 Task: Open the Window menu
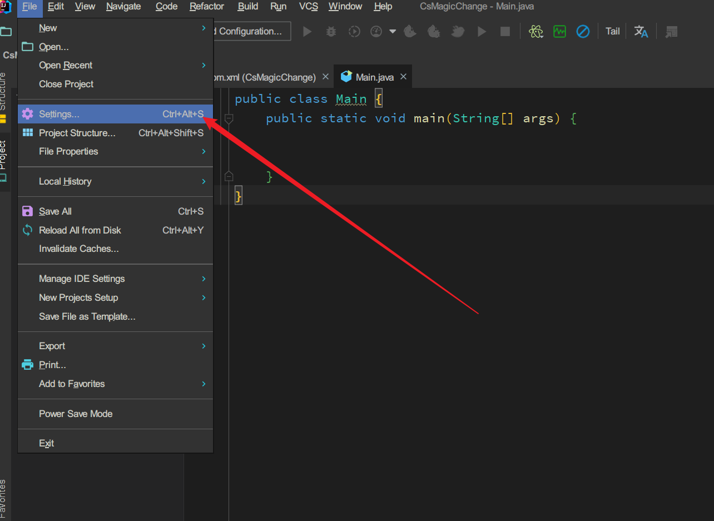pyautogui.click(x=345, y=7)
